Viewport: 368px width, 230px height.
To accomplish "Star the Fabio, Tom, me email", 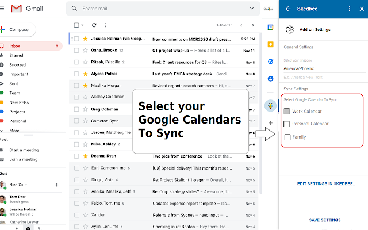I will click(85, 203).
